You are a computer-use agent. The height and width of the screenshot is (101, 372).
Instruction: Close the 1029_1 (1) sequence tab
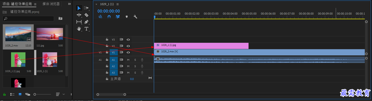tap(96, 4)
